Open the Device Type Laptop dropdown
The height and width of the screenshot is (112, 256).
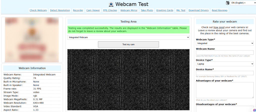pos(225,64)
